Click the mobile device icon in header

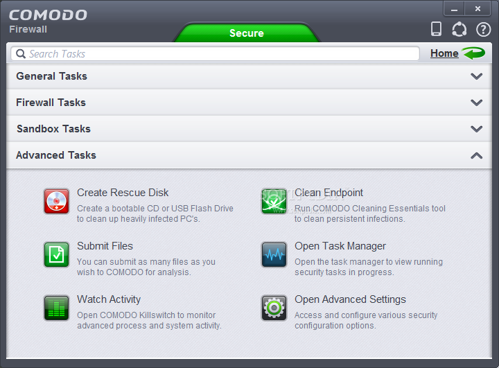[x=436, y=29]
